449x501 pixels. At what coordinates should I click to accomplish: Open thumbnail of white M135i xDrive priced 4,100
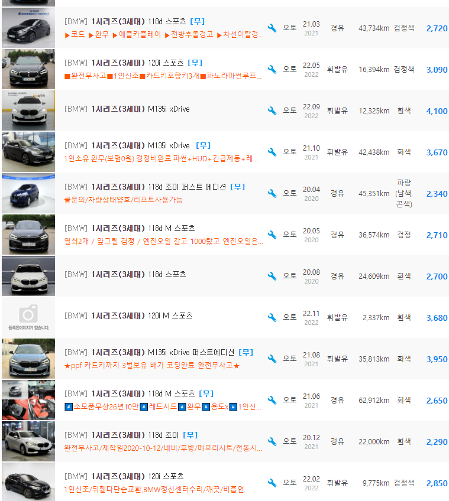[x=28, y=110]
